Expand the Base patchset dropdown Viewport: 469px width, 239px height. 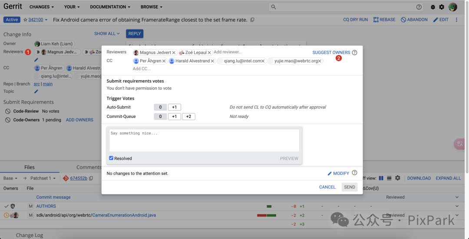pyautogui.click(x=10, y=178)
